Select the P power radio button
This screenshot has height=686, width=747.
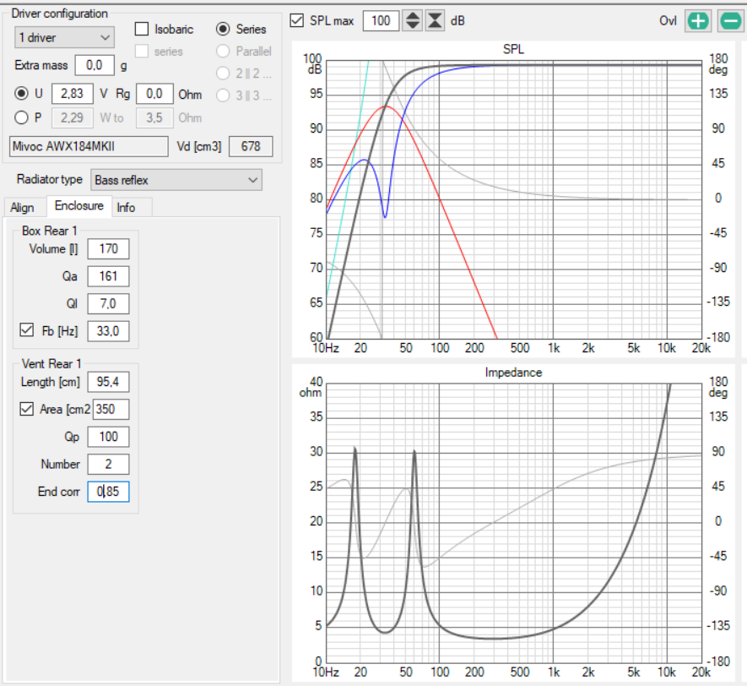(x=22, y=117)
